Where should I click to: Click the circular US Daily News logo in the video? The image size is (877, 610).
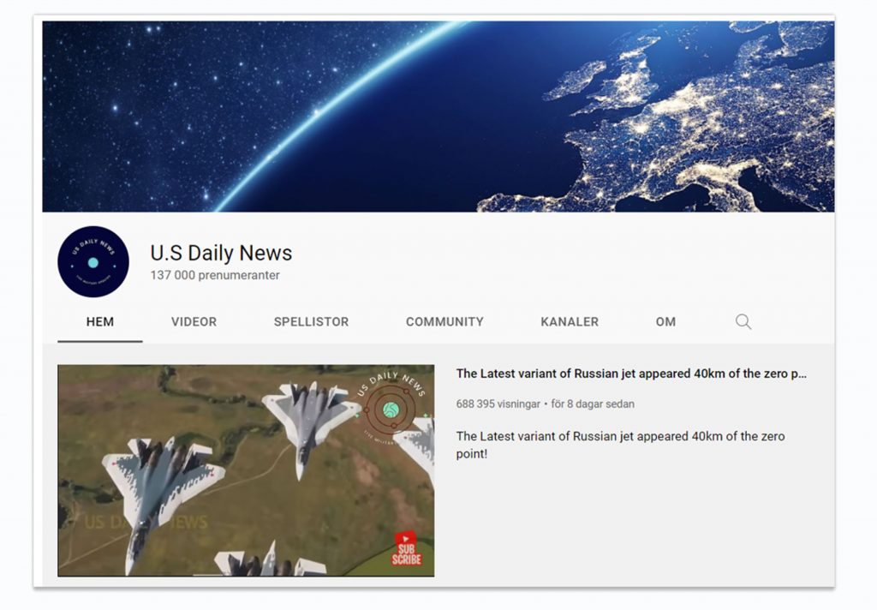click(391, 410)
